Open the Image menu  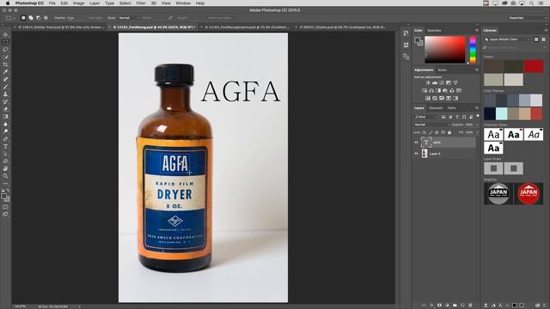tap(78, 3)
